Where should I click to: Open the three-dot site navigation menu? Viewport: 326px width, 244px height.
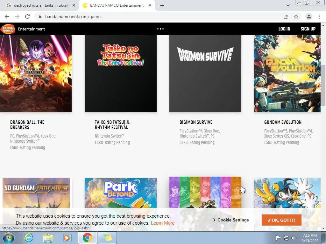click(x=160, y=29)
